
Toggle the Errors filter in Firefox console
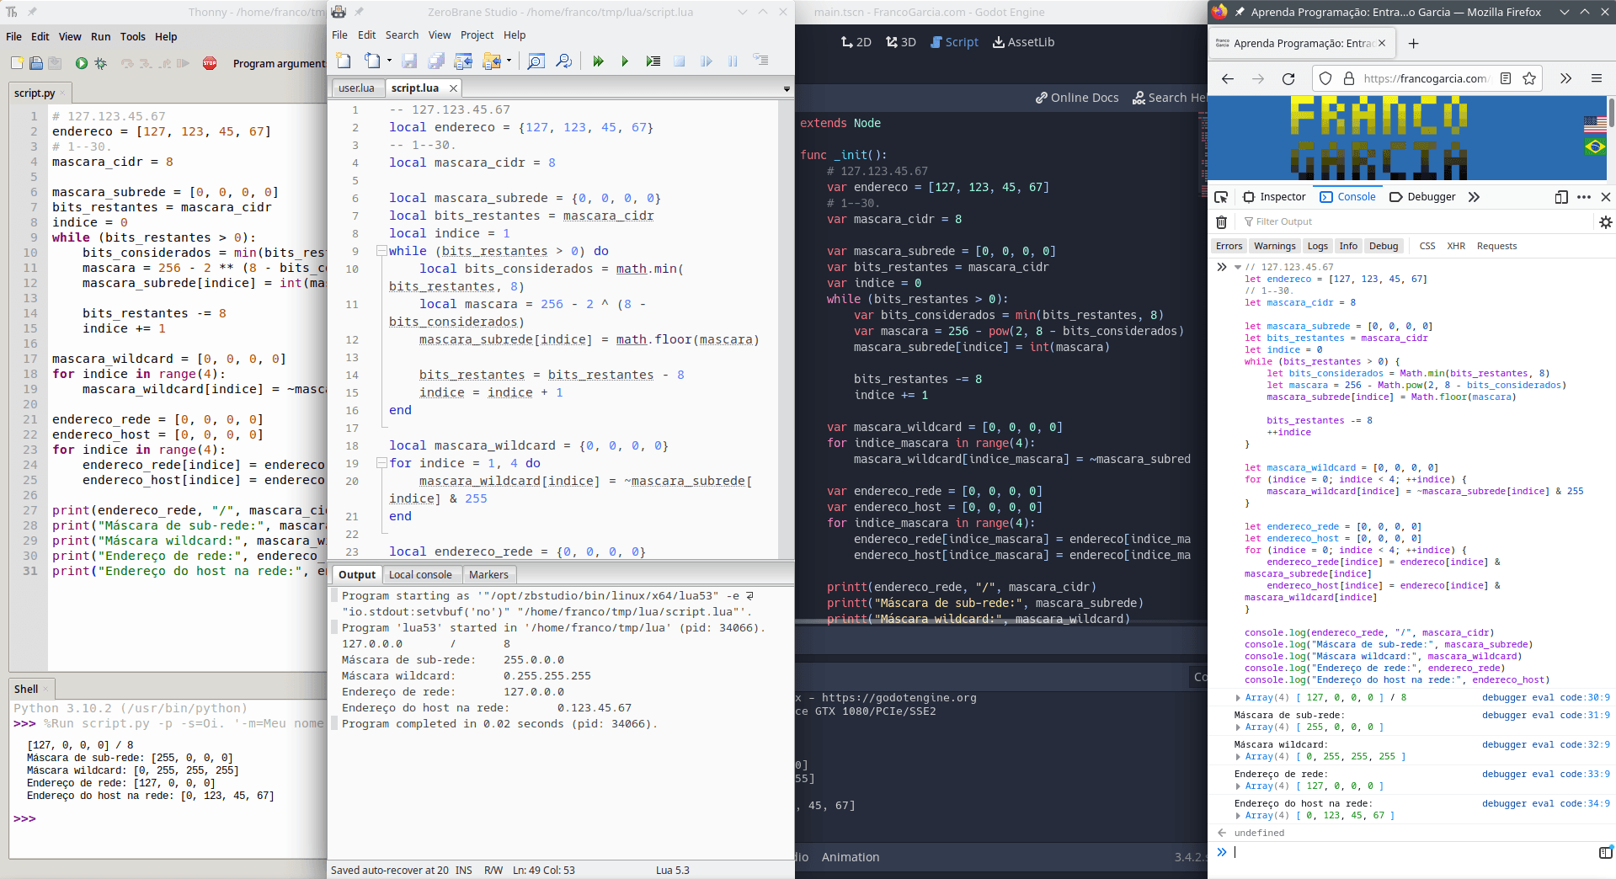click(1229, 246)
